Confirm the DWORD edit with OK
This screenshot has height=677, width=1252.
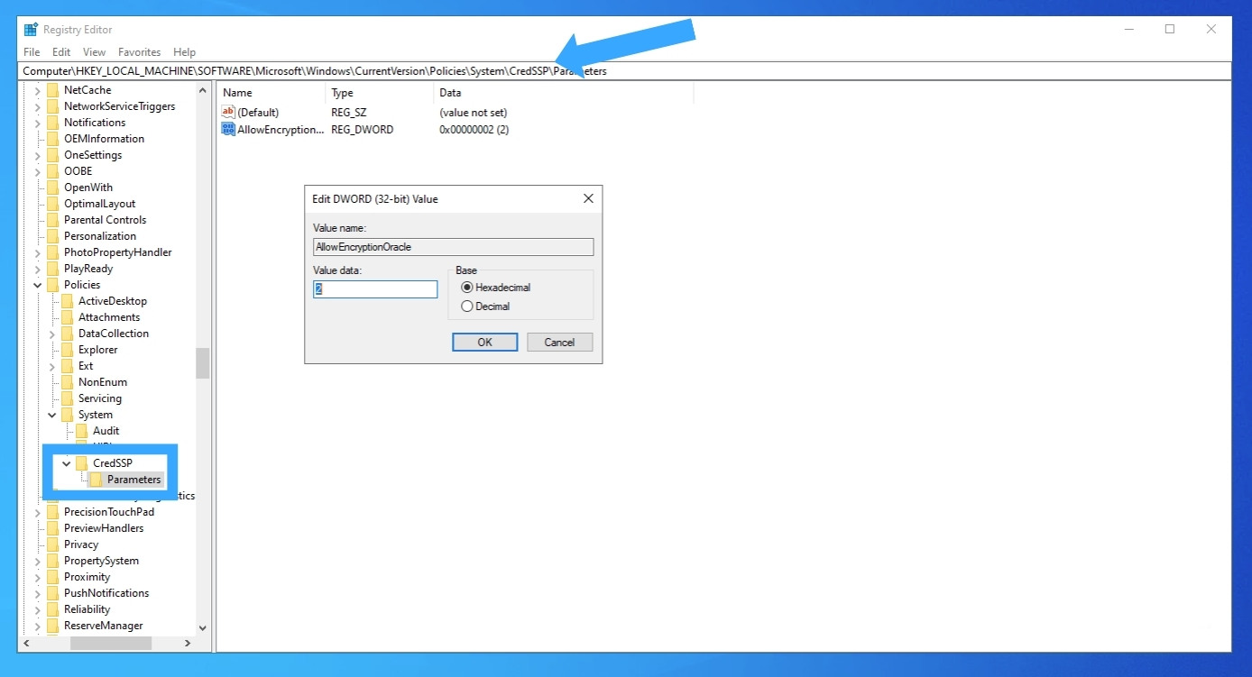coord(484,343)
